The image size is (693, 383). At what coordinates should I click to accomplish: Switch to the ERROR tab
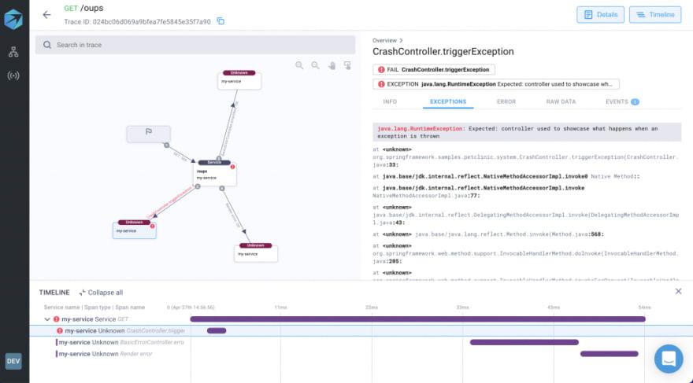[506, 101]
